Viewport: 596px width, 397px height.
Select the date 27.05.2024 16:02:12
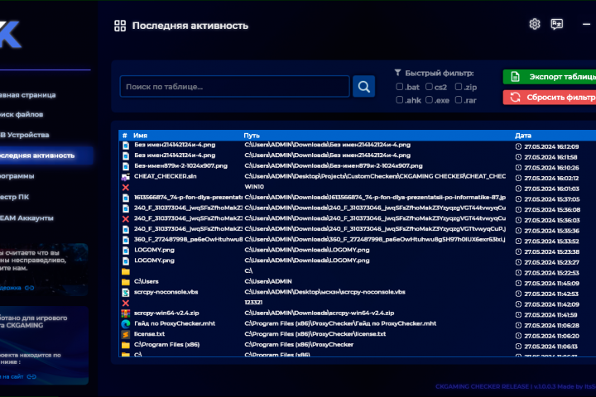551,178
